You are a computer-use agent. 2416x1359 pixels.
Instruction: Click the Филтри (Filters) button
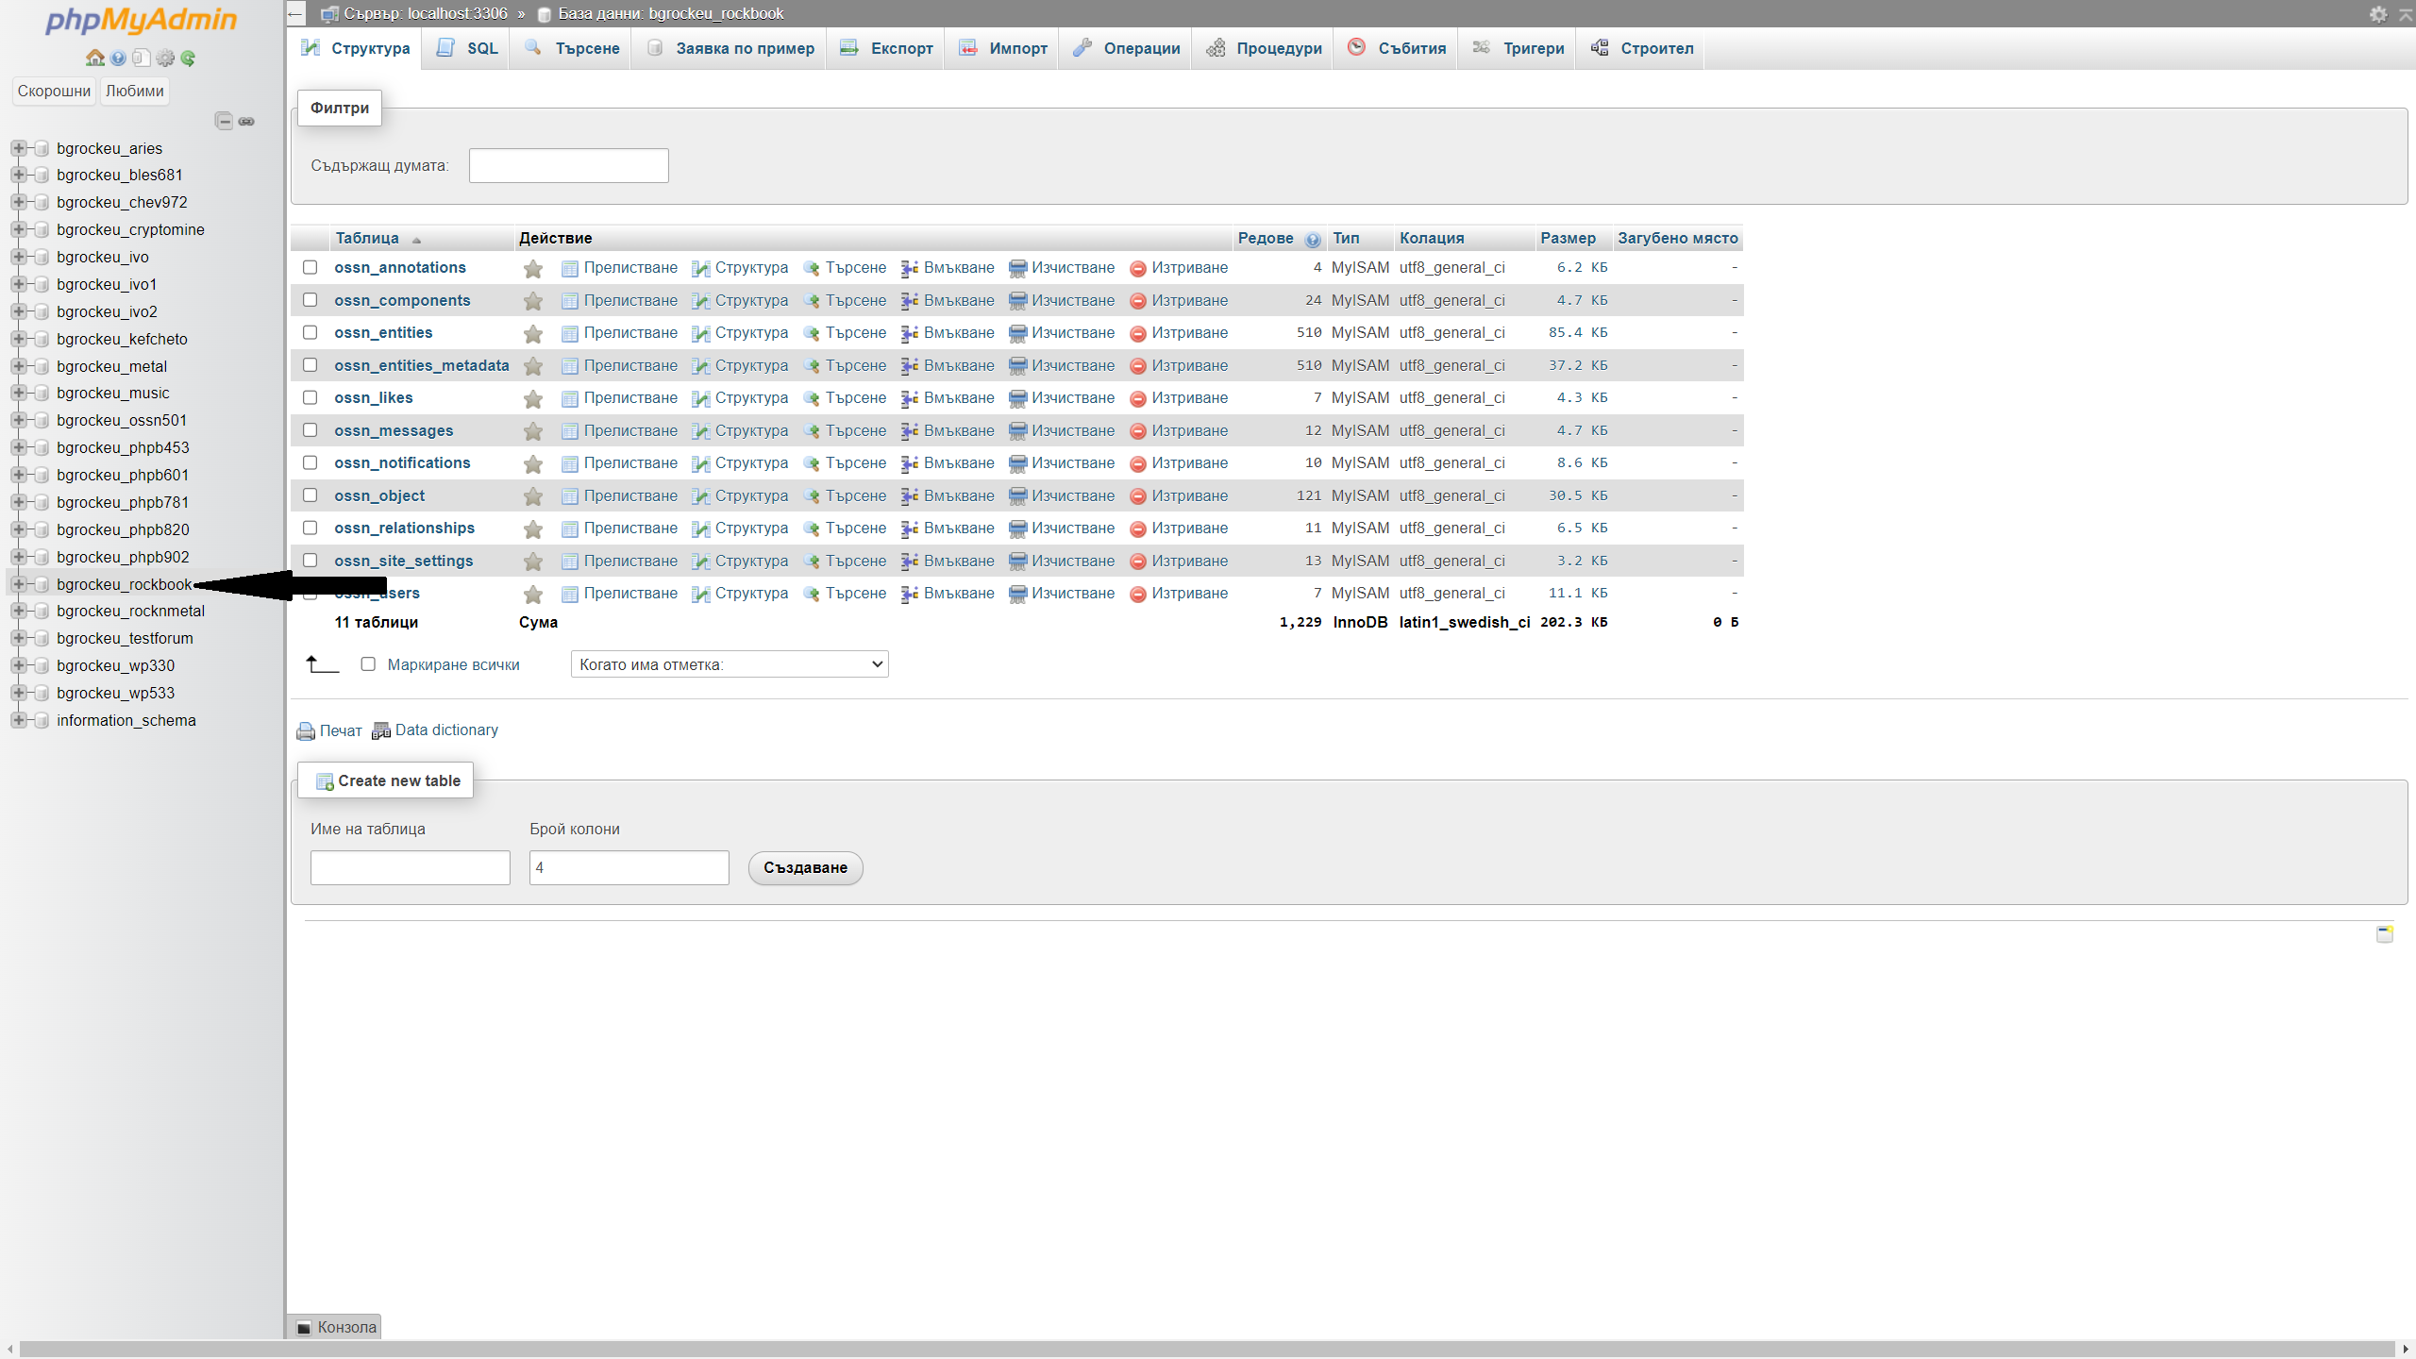click(340, 107)
